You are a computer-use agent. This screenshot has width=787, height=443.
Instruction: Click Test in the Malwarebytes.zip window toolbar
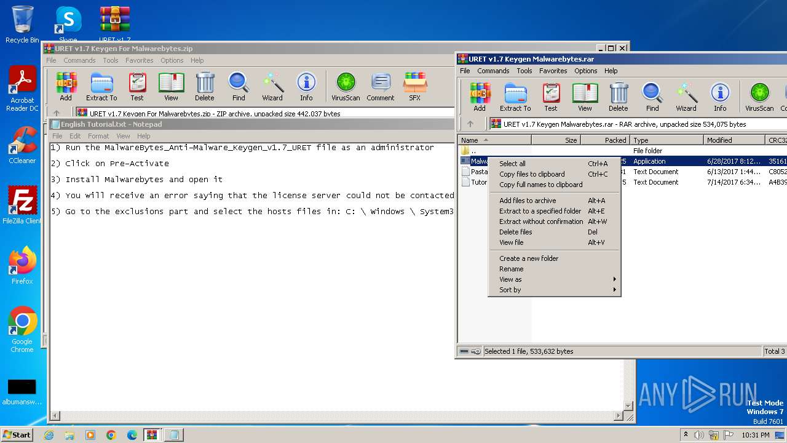[x=137, y=86]
